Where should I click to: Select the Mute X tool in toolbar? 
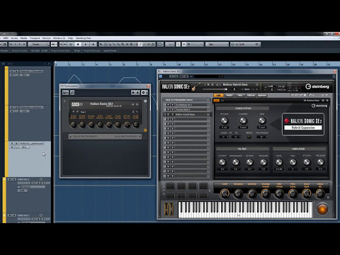point(127,44)
